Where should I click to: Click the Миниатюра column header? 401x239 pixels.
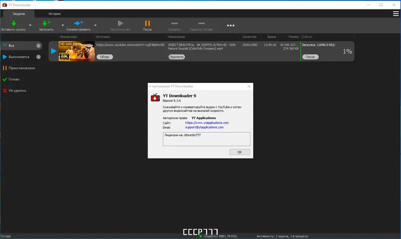pyautogui.click(x=68, y=37)
